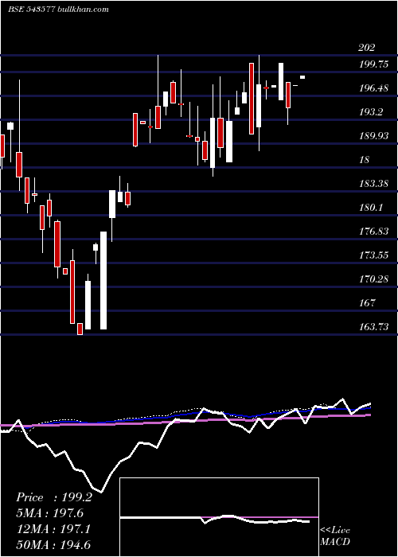Click the <<Live MACD label
This screenshot has width=398, height=557.
coord(335,536)
